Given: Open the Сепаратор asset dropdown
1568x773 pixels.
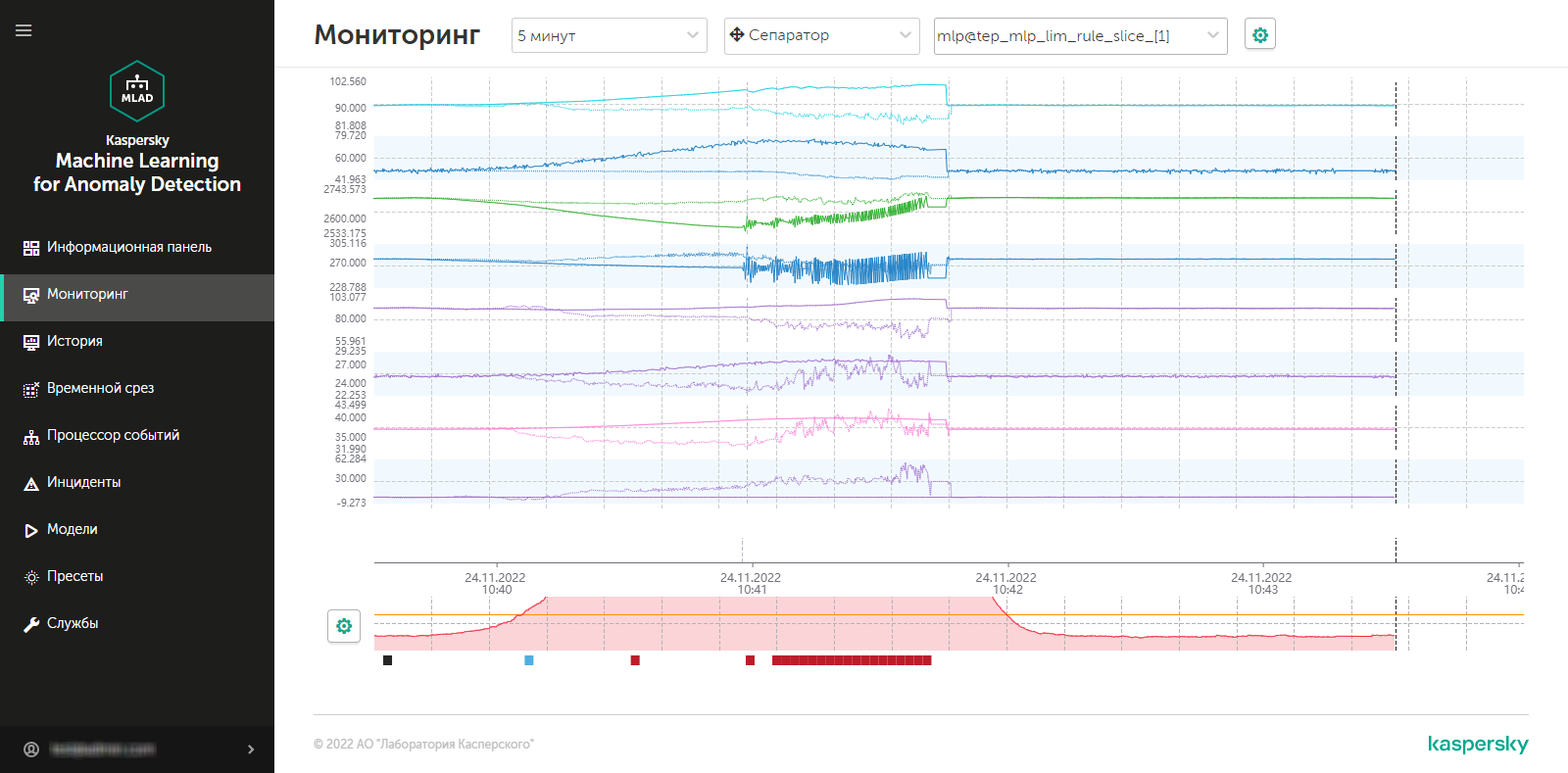Looking at the screenshot, I should [x=821, y=35].
